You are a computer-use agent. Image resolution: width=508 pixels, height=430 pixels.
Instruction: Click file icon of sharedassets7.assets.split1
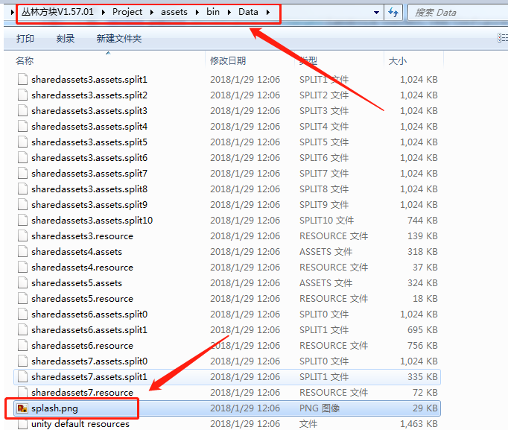tap(22, 377)
